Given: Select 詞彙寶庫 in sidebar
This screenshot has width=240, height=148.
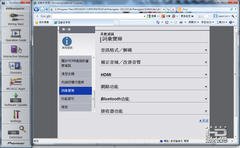Looking at the screenshot, I should (75, 91).
